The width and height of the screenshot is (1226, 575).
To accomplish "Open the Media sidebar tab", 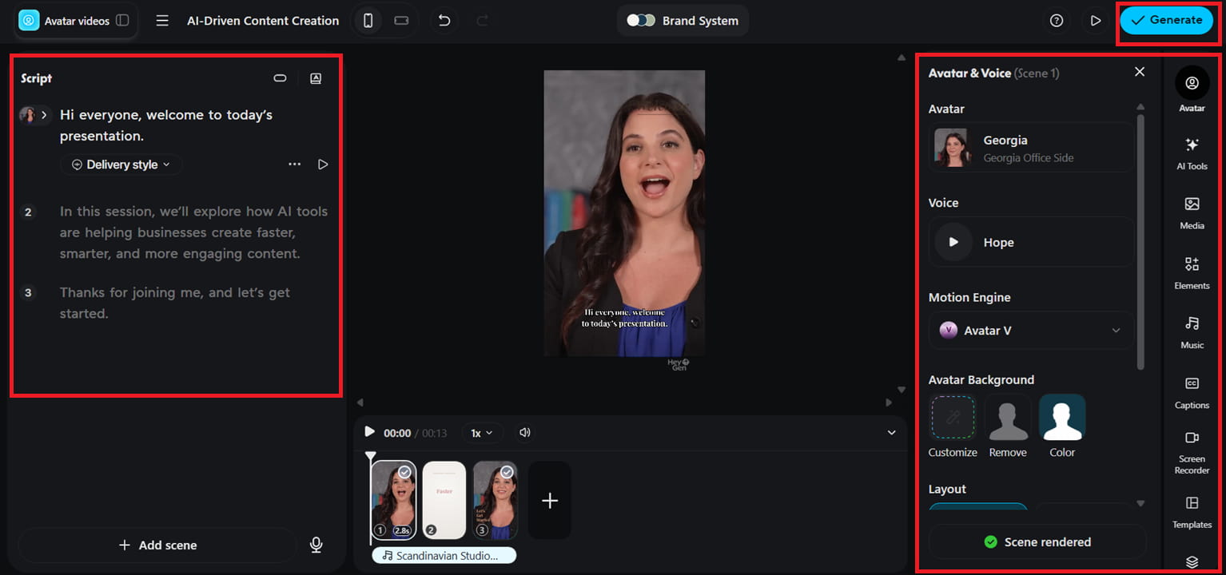I will pyautogui.click(x=1192, y=212).
